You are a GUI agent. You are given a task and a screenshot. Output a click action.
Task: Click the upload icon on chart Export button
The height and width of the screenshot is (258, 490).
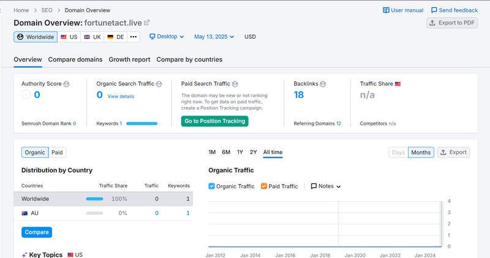tap(443, 152)
